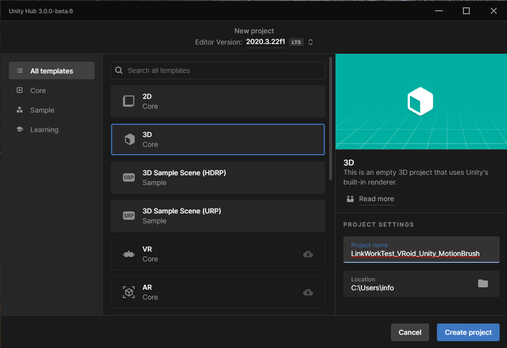Click the template list vertical scrollbar
This screenshot has width=507, height=348.
pos(331,117)
